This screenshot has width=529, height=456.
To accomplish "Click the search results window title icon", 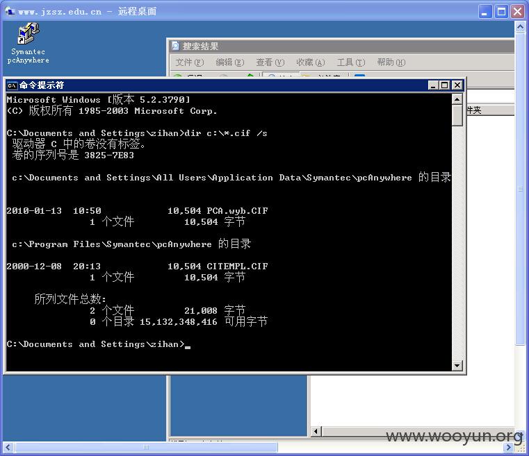I will pyautogui.click(x=175, y=46).
